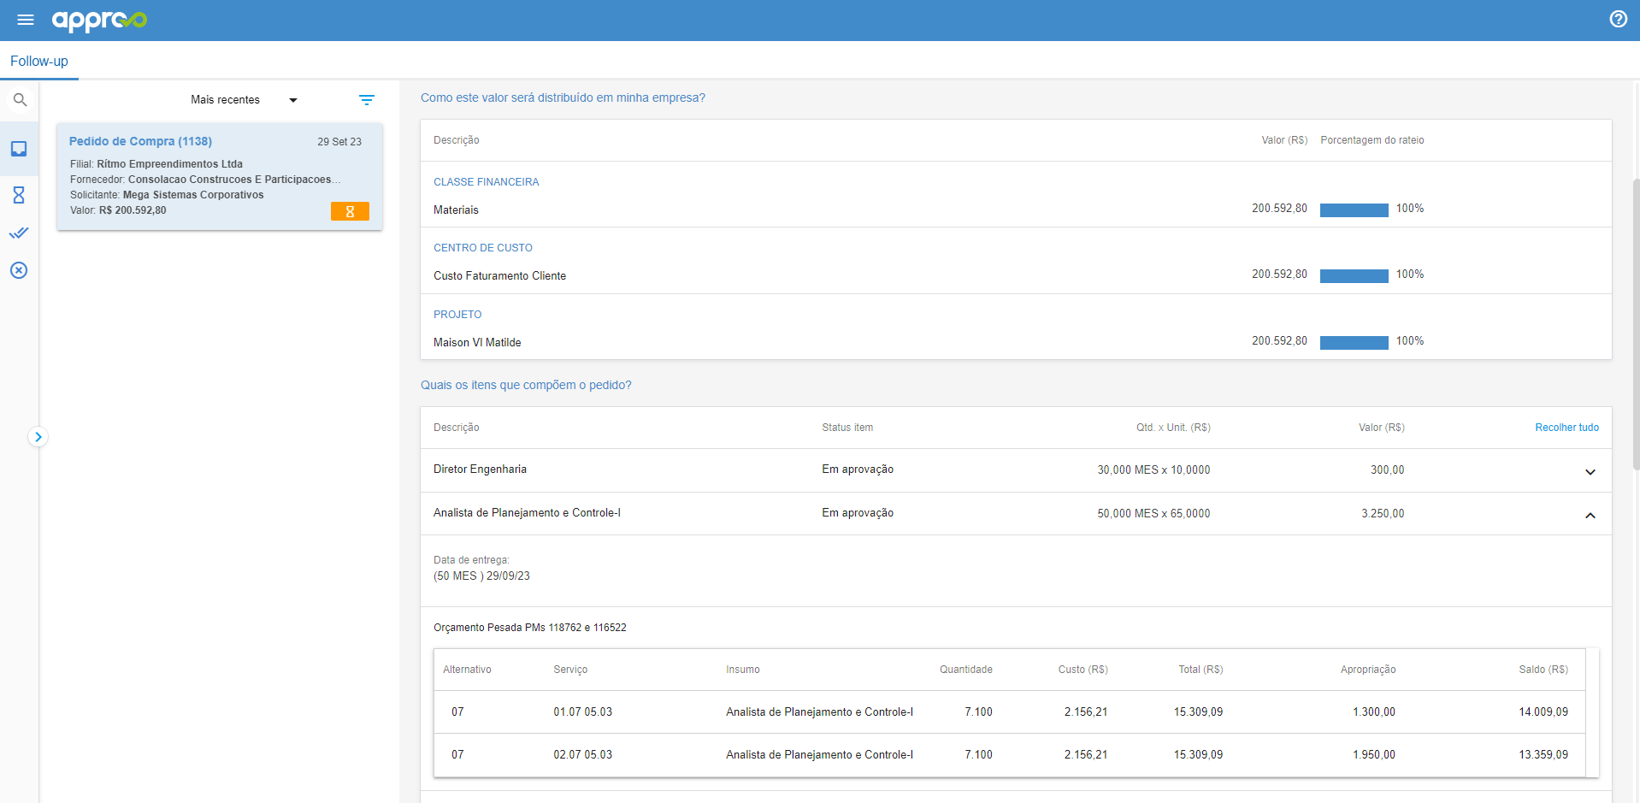Screen dimensions: 1640x803
Task: Open the hamburger menu
Action: pos(26,20)
